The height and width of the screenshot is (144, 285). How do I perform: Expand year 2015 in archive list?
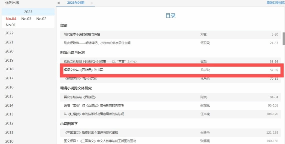[10, 96]
